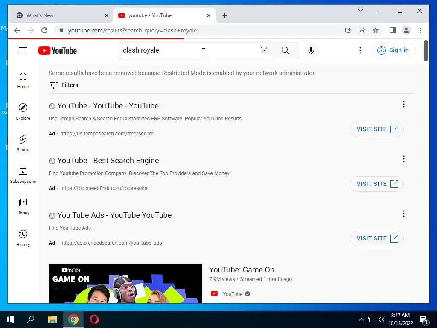Open volume control in tray

click(382, 319)
